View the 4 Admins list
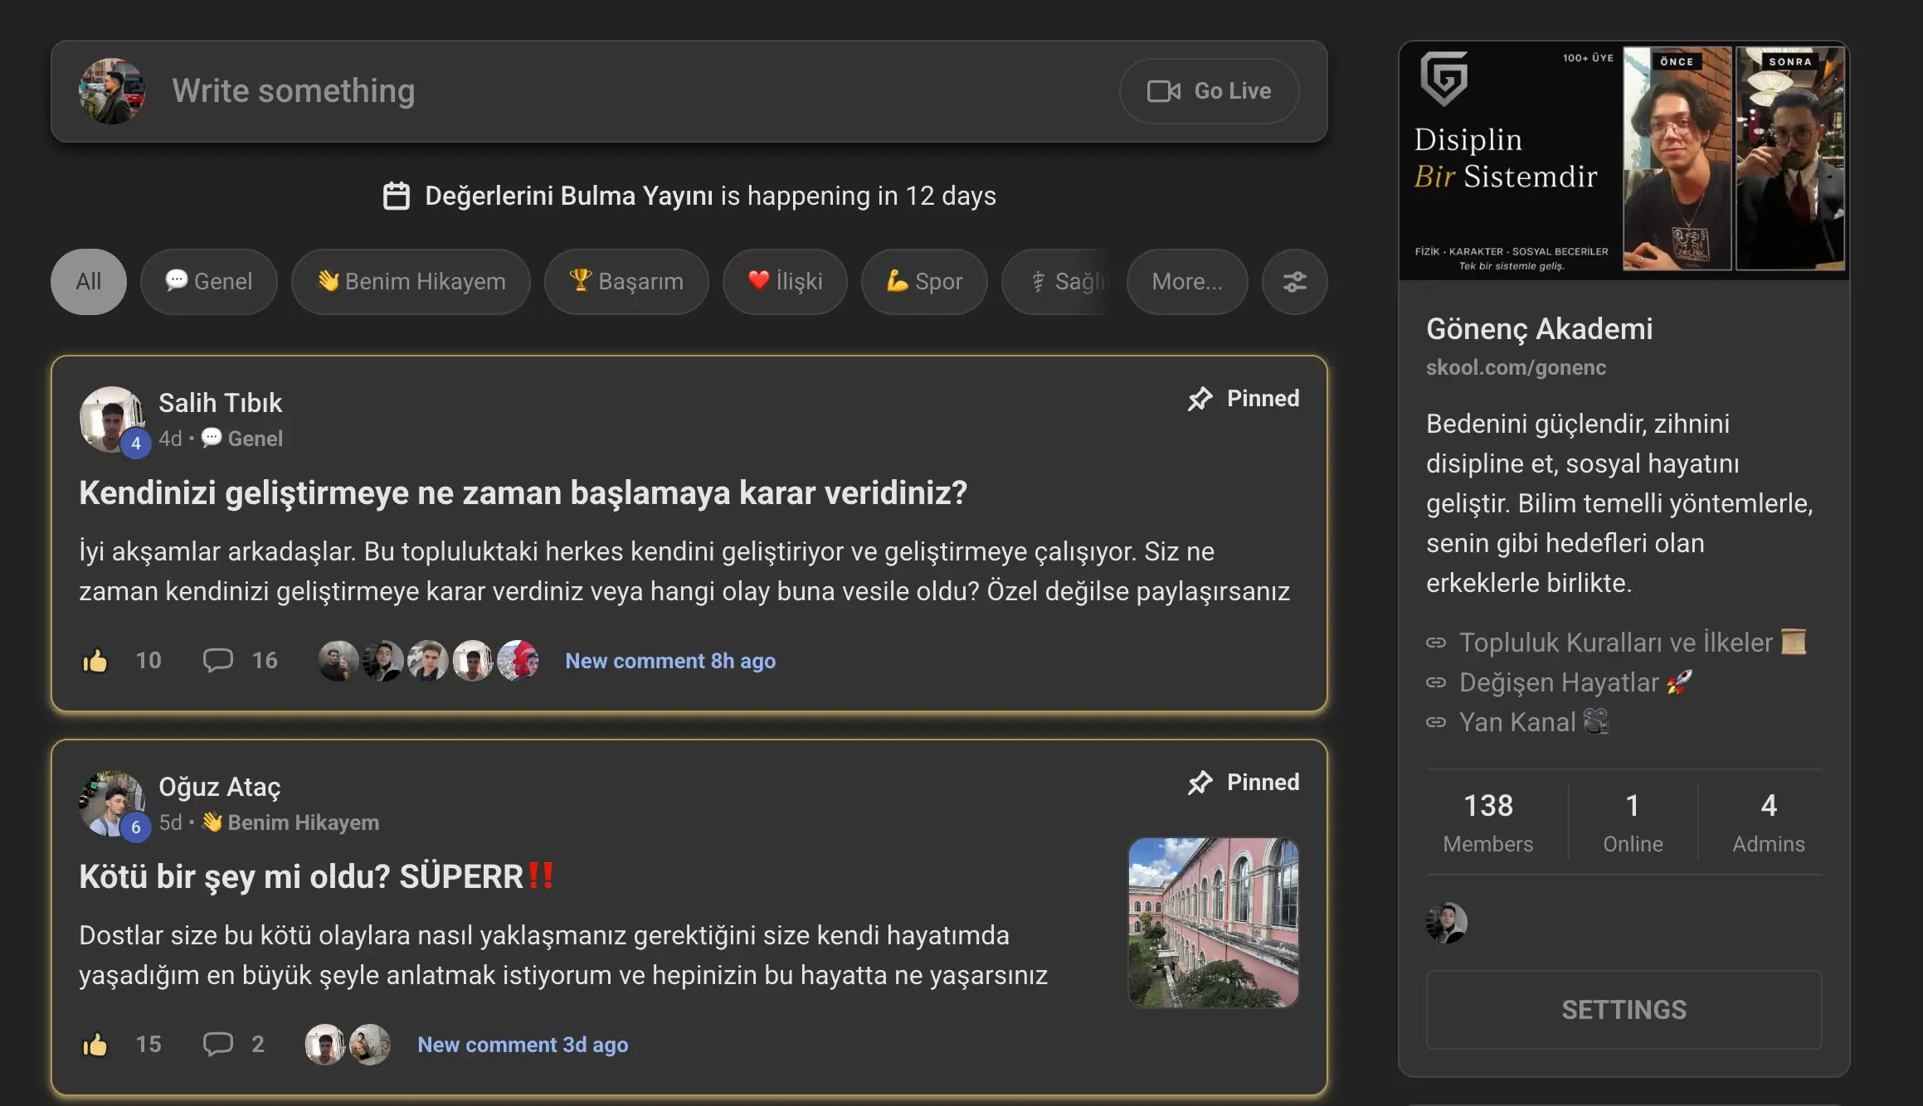This screenshot has width=1923, height=1106. pos(1769,822)
